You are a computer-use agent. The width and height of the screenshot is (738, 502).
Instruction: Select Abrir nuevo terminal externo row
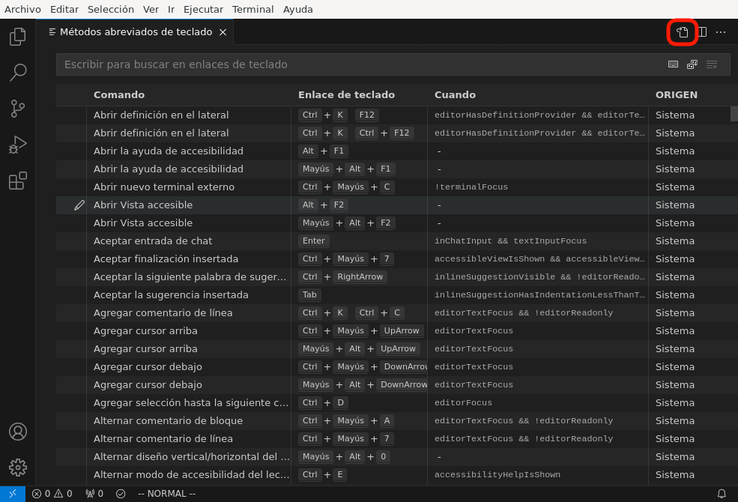pyautogui.click(x=397, y=187)
